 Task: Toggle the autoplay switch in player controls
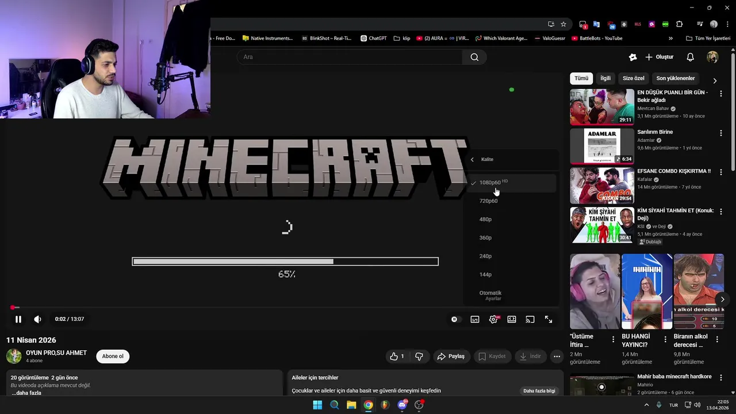(x=454, y=319)
